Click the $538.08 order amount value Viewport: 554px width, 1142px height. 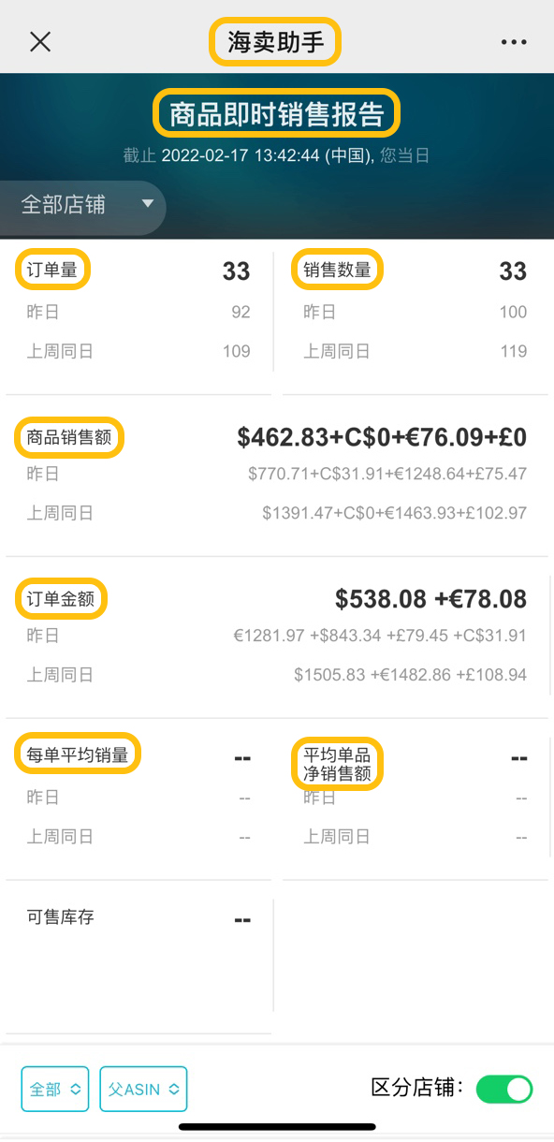(381, 598)
